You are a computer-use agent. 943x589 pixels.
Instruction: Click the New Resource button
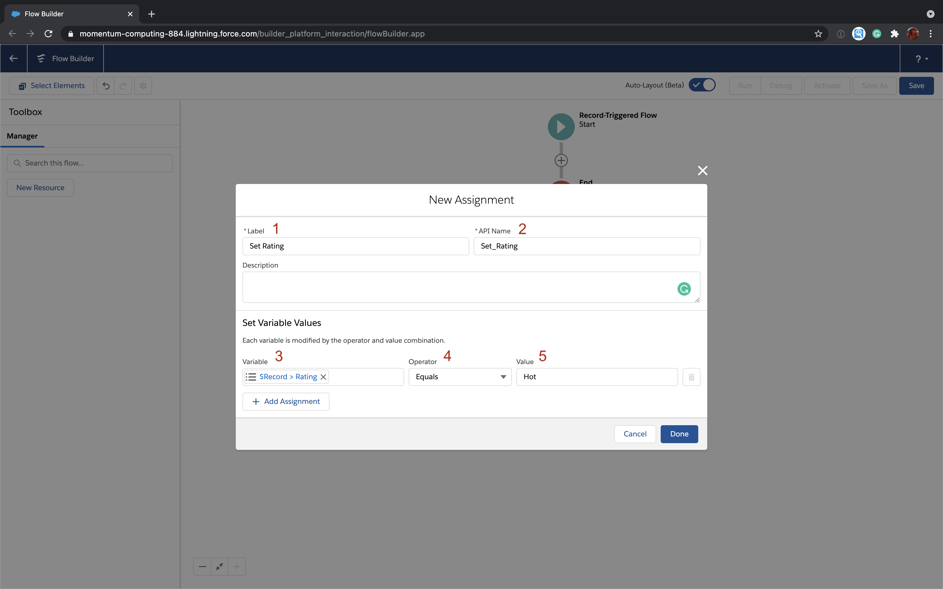(x=40, y=188)
